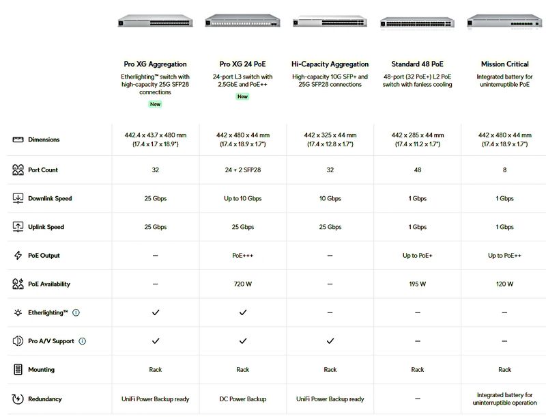Open the Hi-Capacity Aggregation product title
Viewport: 546px width, 417px height.
click(x=330, y=64)
